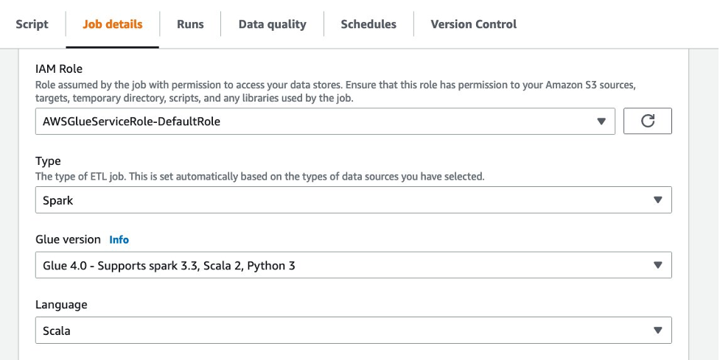Open the AWSGlueServiceRole-DefaultRole dropdown
Screen dimensions: 720x360
click(x=324, y=121)
